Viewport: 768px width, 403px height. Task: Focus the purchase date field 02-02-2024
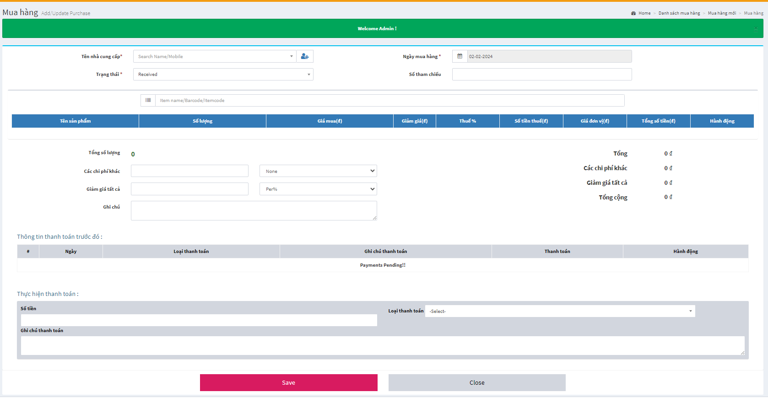point(549,56)
